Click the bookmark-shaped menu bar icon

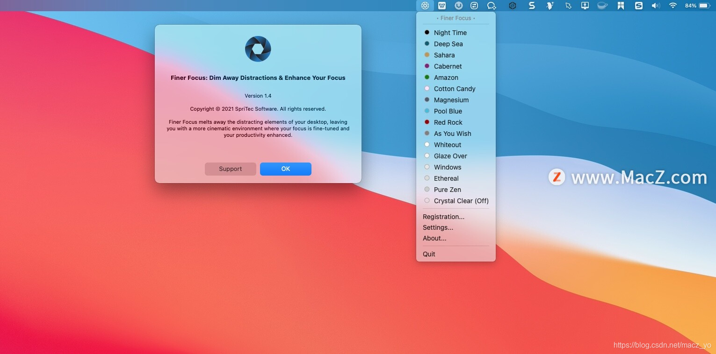tap(621, 6)
